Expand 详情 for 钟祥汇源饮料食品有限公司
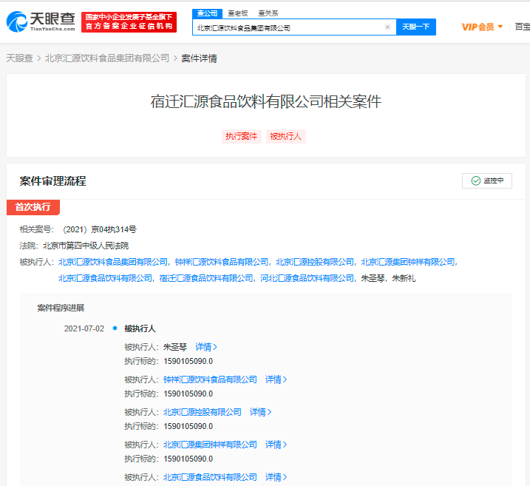The image size is (530, 486). coord(276,379)
